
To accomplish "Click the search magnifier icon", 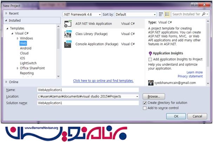I will 204,14.
